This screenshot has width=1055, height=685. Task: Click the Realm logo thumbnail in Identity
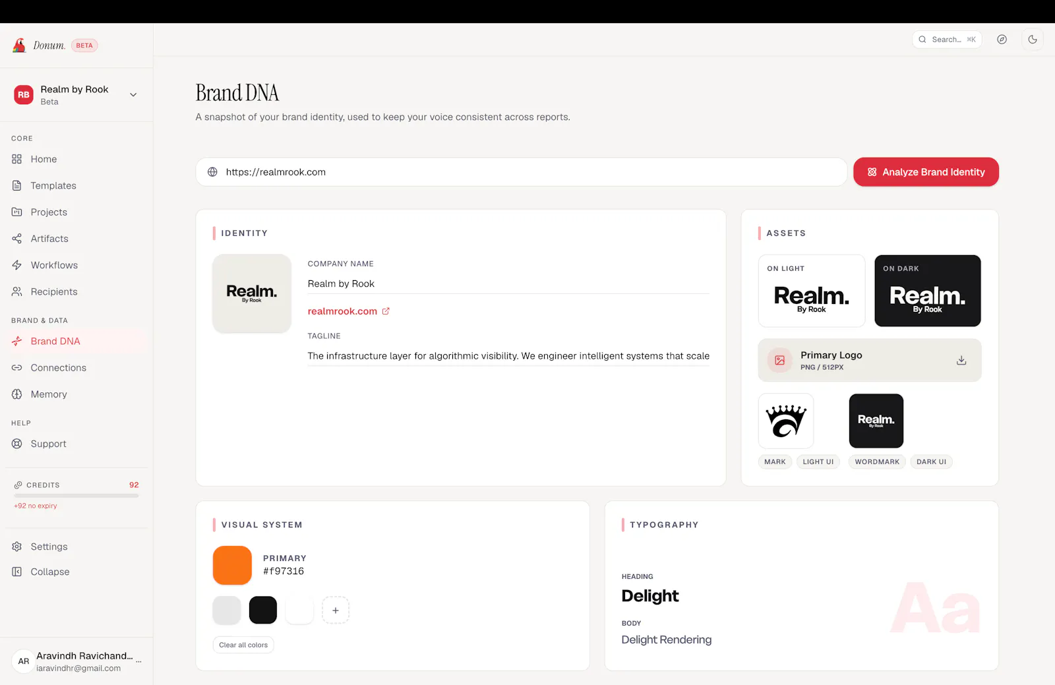pyautogui.click(x=252, y=293)
